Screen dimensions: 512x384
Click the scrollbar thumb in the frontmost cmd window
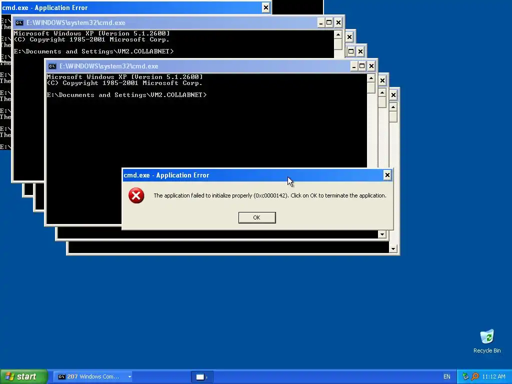point(371,87)
